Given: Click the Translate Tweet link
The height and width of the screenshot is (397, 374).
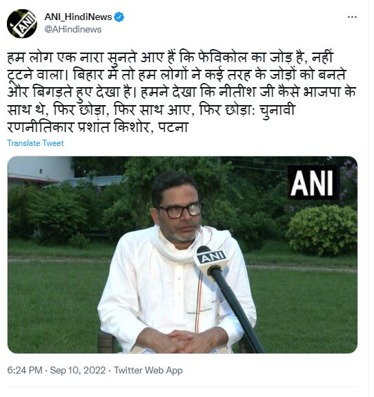Looking at the screenshot, I should 35,143.
